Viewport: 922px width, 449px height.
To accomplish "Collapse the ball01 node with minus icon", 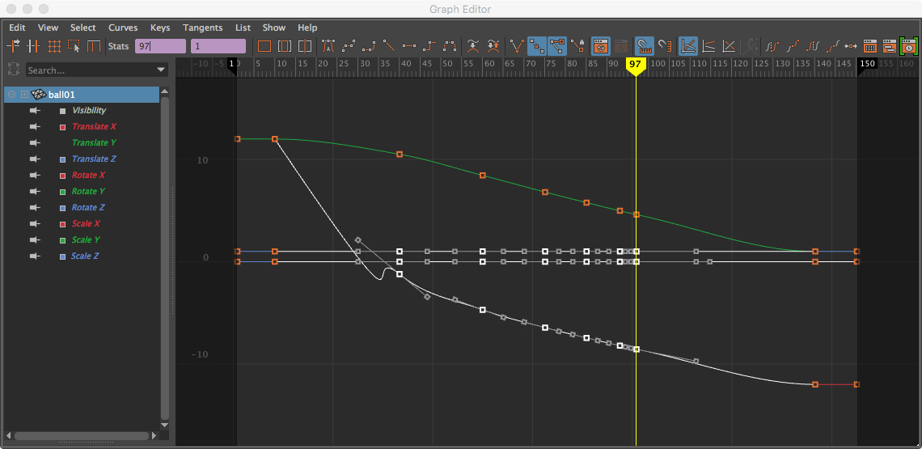I will (12, 95).
